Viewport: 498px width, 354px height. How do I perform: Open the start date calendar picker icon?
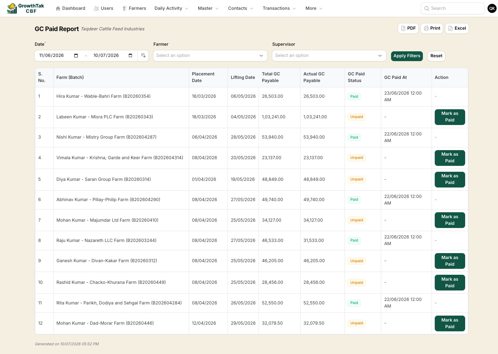point(76,56)
